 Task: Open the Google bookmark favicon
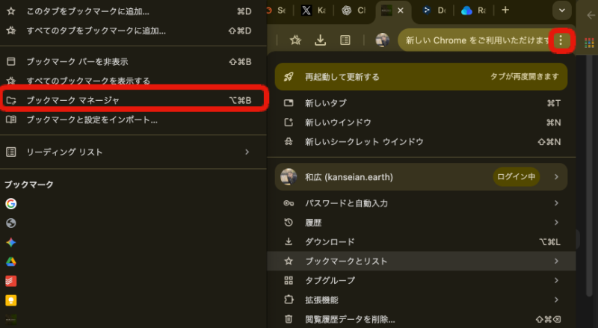coord(11,203)
